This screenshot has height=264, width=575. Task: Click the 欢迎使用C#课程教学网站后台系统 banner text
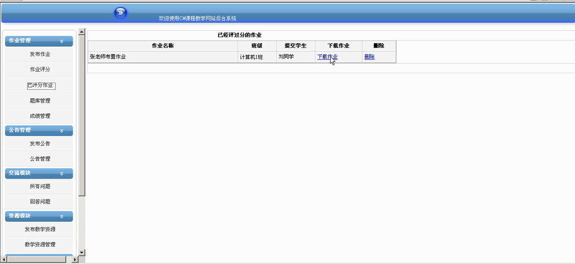pyautogui.click(x=198, y=19)
